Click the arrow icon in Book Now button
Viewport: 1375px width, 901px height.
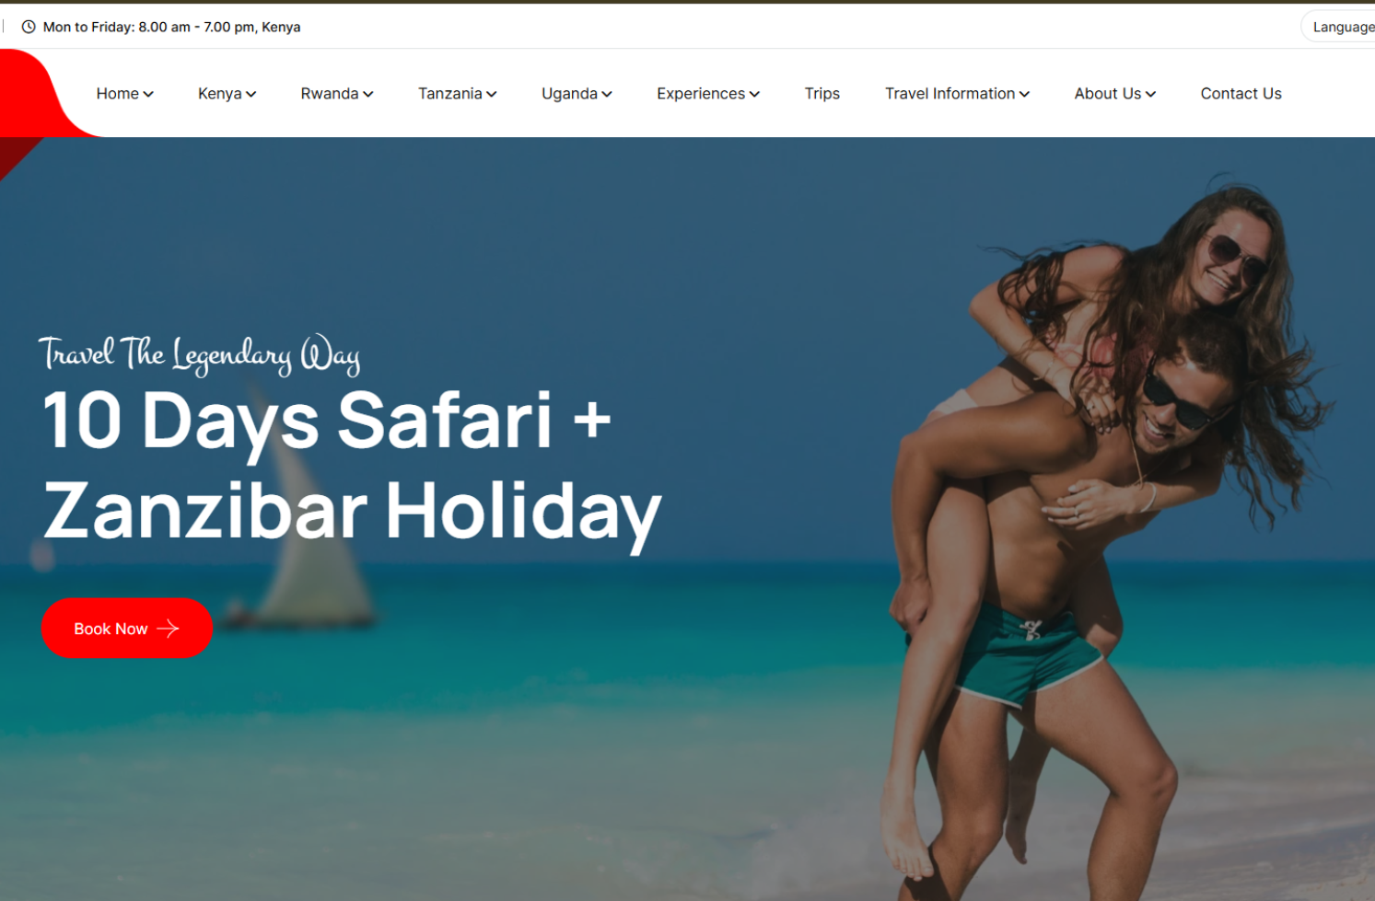(168, 629)
